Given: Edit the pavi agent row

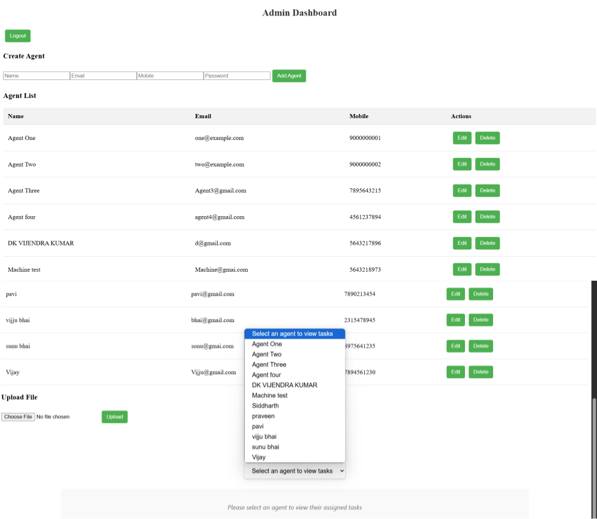Looking at the screenshot, I should (456, 294).
